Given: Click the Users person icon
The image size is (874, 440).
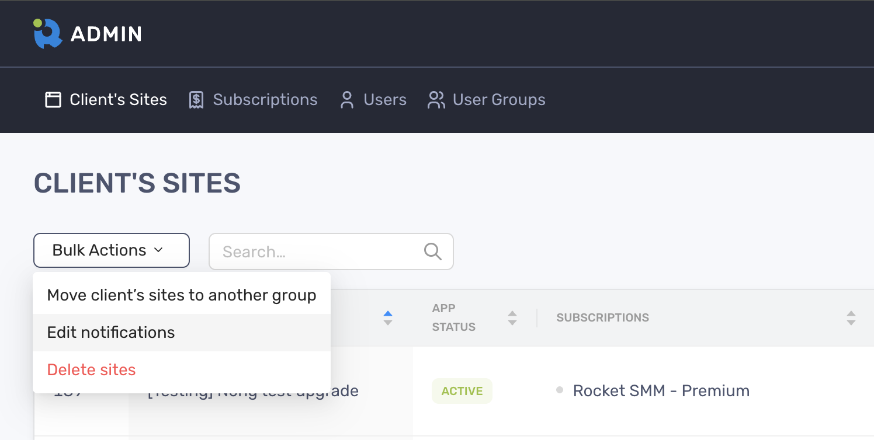Looking at the screenshot, I should tap(347, 100).
